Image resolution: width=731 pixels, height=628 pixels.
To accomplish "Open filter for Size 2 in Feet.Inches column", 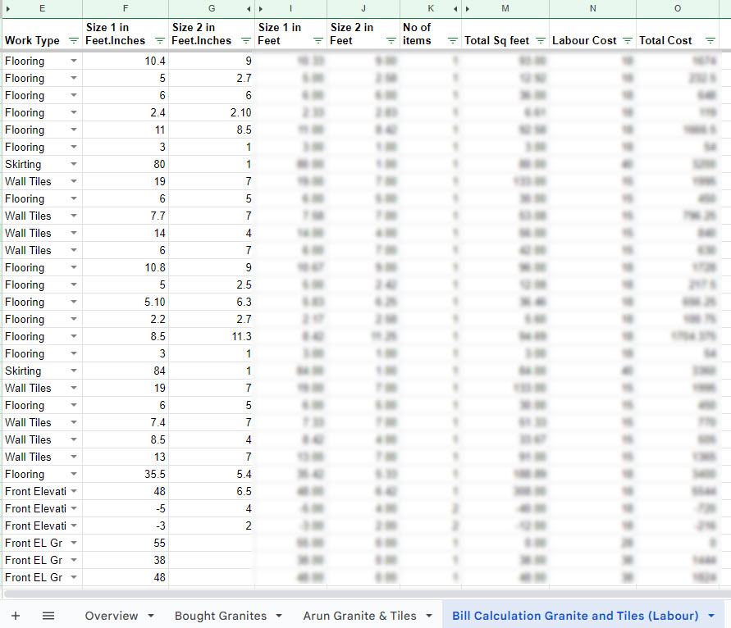I will pos(245,41).
